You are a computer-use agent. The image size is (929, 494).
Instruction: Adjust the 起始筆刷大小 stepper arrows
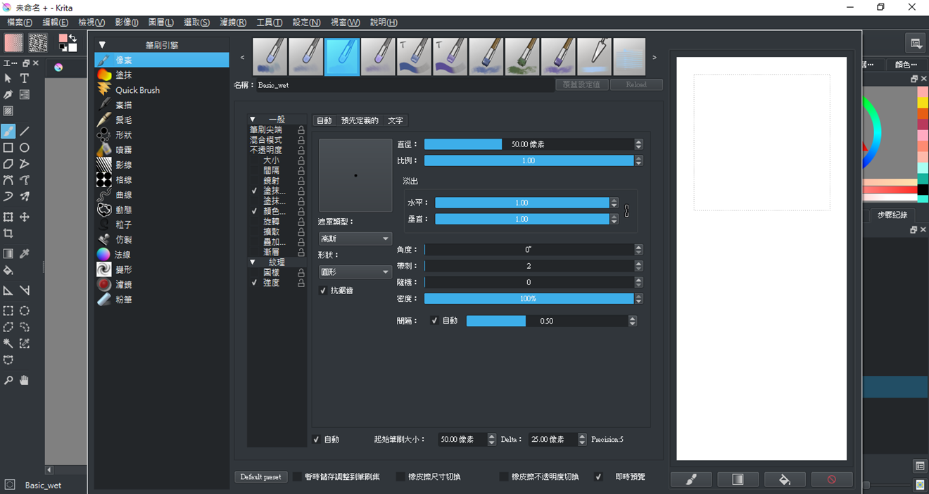coord(491,439)
